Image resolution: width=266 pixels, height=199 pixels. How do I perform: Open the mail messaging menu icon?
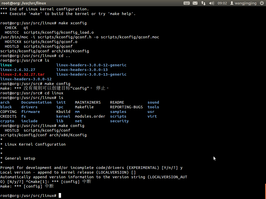point(195,3)
